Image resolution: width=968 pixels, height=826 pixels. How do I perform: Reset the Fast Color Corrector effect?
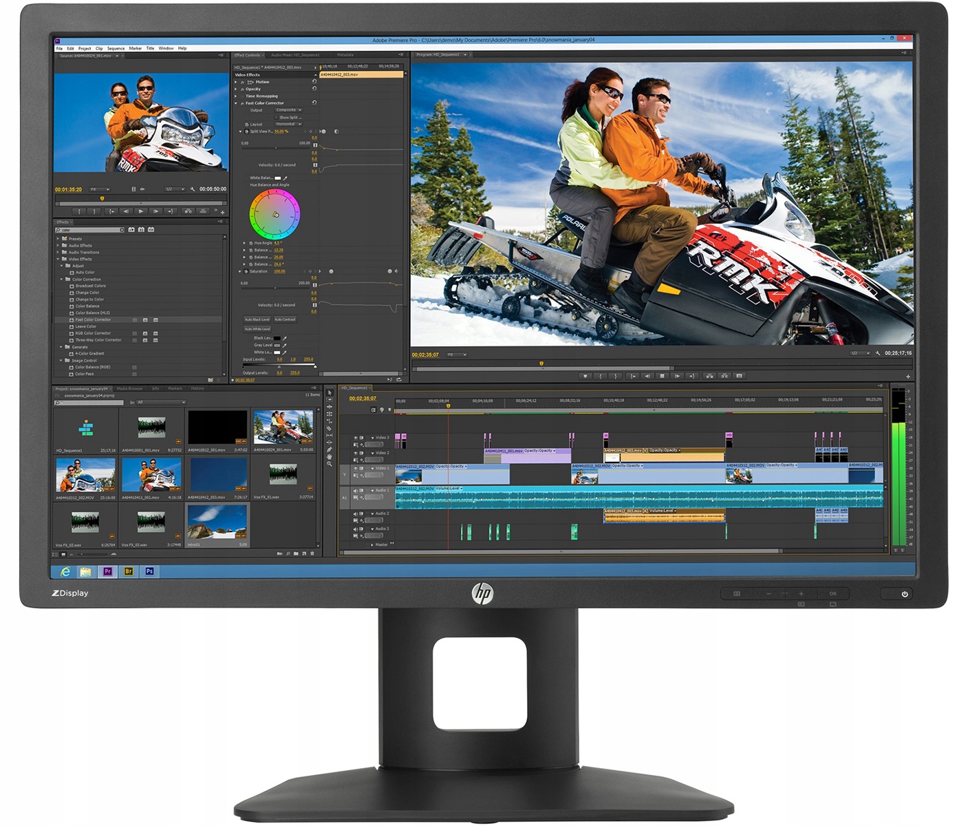point(314,103)
